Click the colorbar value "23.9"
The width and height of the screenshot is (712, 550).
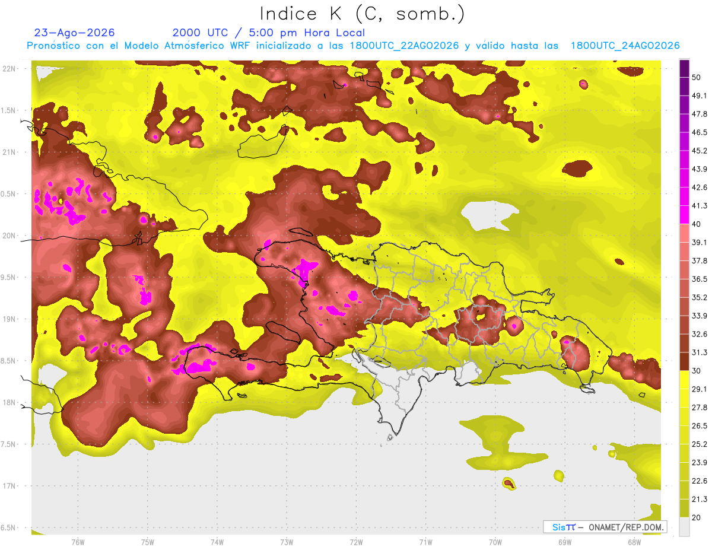pyautogui.click(x=700, y=463)
